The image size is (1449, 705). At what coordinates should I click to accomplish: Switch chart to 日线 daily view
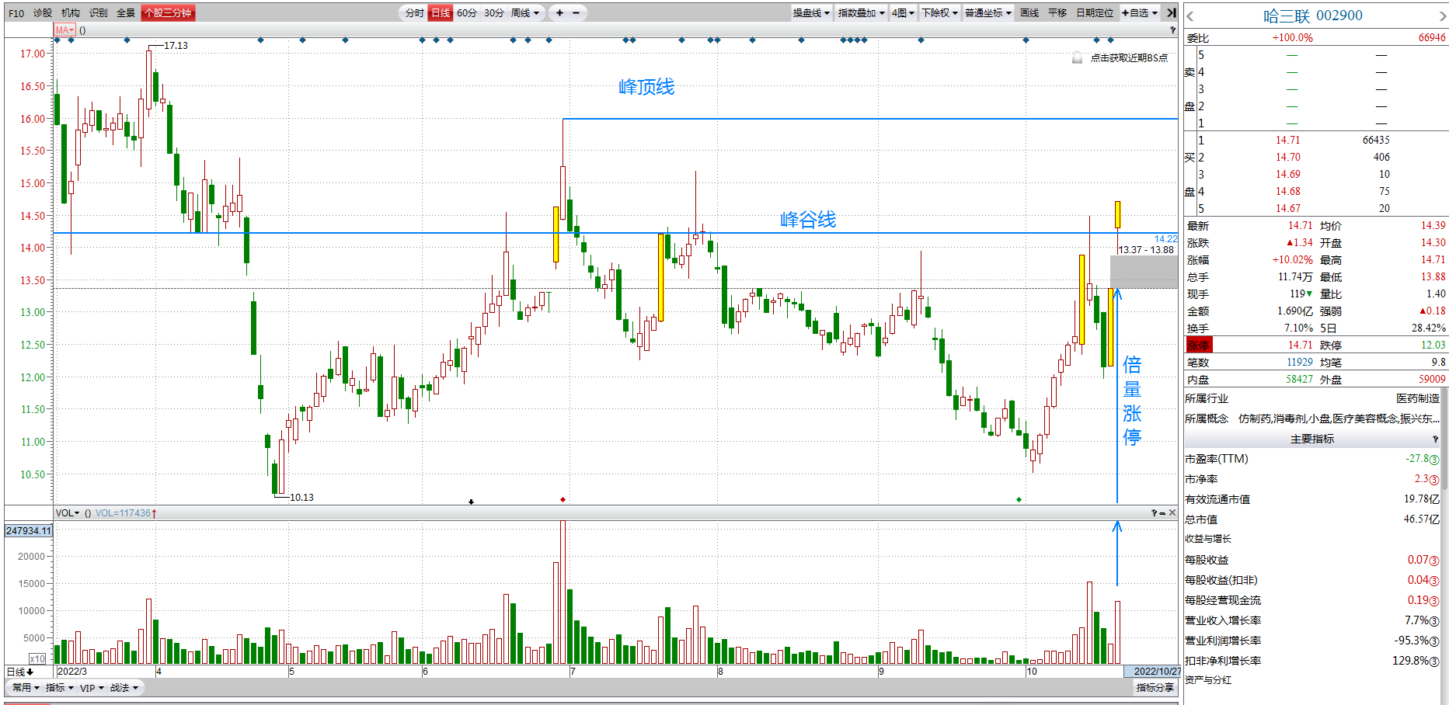click(441, 13)
